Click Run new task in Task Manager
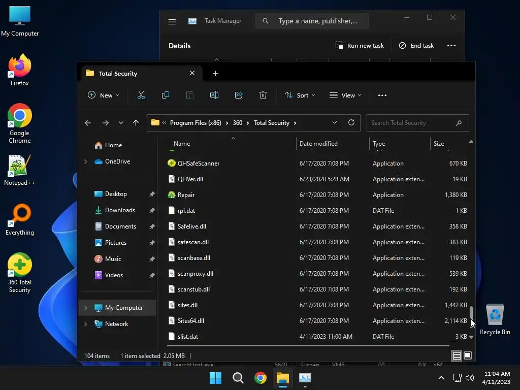Image resolution: width=520 pixels, height=390 pixels. (x=360, y=46)
